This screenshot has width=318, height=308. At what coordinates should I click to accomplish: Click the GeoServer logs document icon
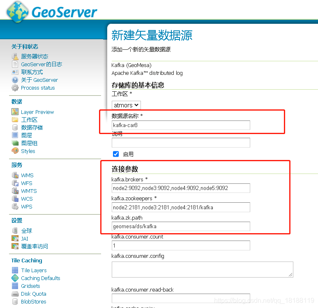coord(15,64)
